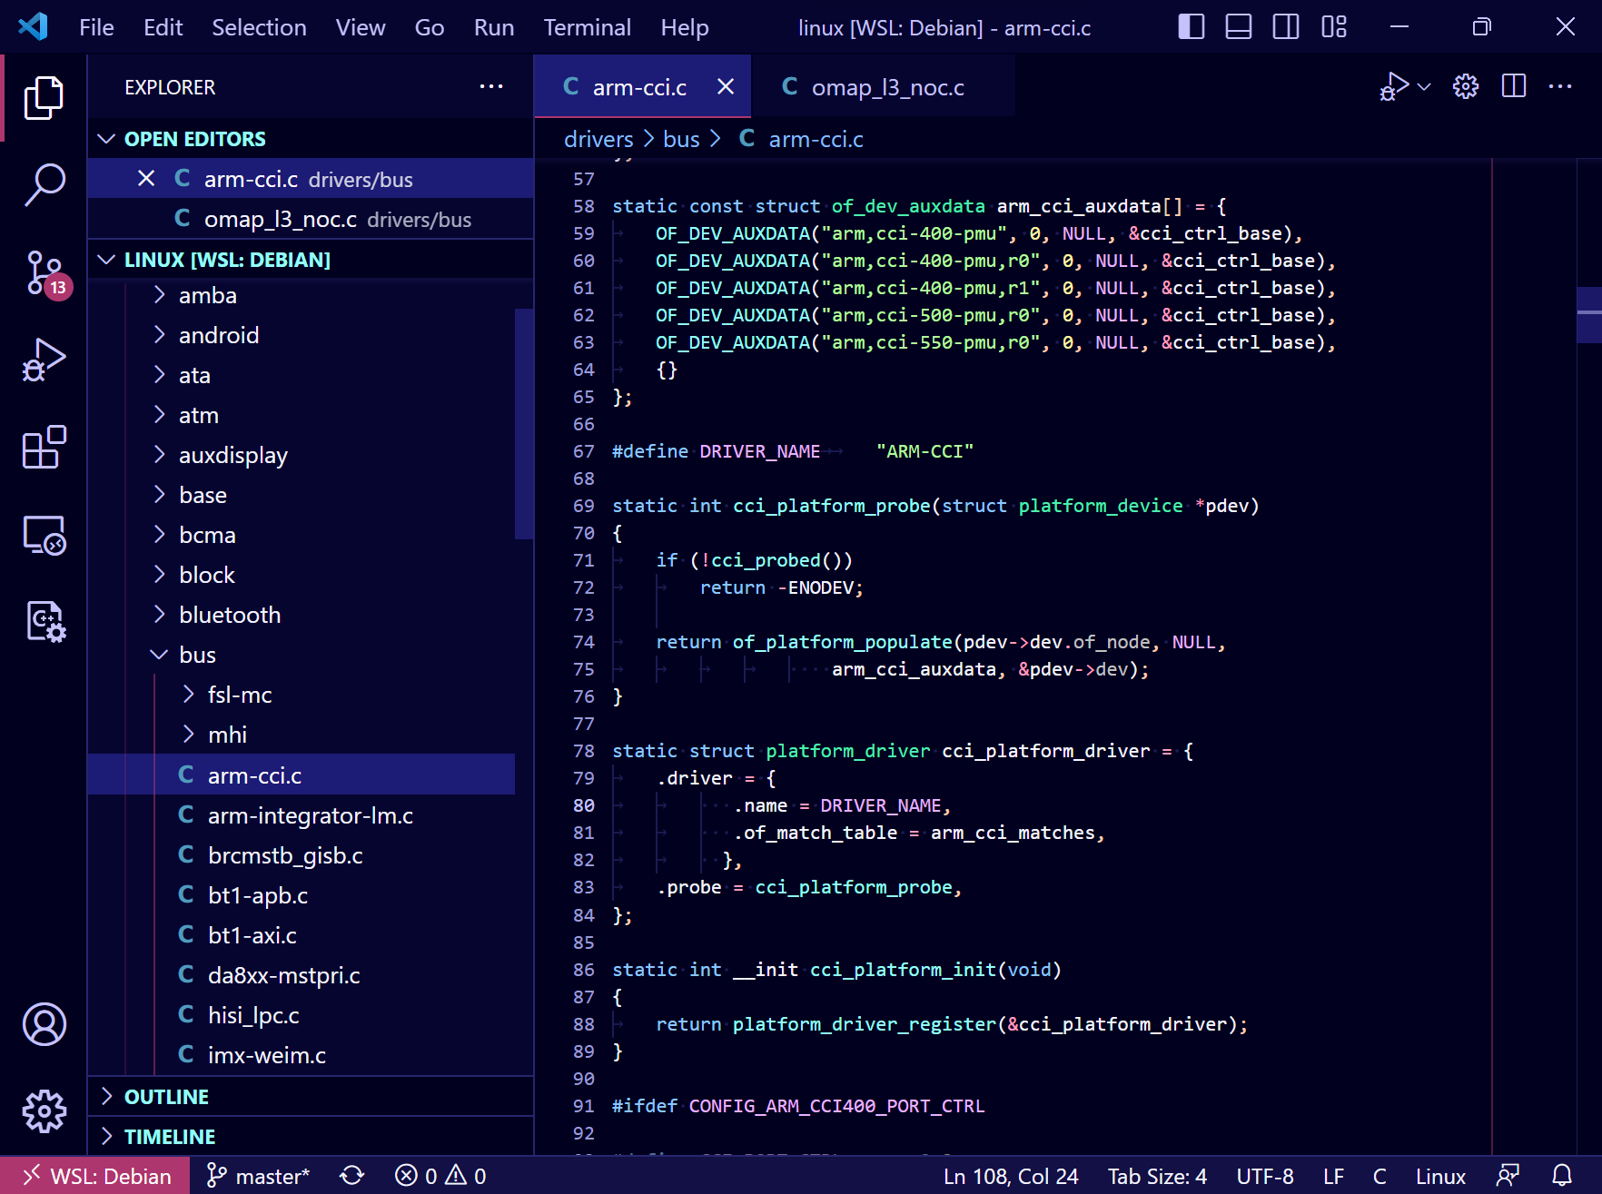1602x1194 pixels.
Task: Collapse the LINUX [WSL: DEBIAN] section
Action: (311, 260)
